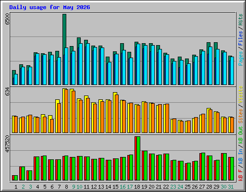Click day 15 on the x-axis

(115, 187)
